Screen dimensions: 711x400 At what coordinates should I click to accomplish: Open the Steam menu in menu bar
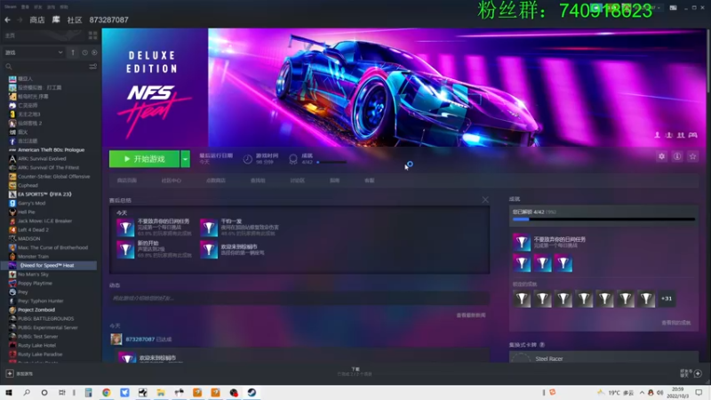tap(10, 7)
